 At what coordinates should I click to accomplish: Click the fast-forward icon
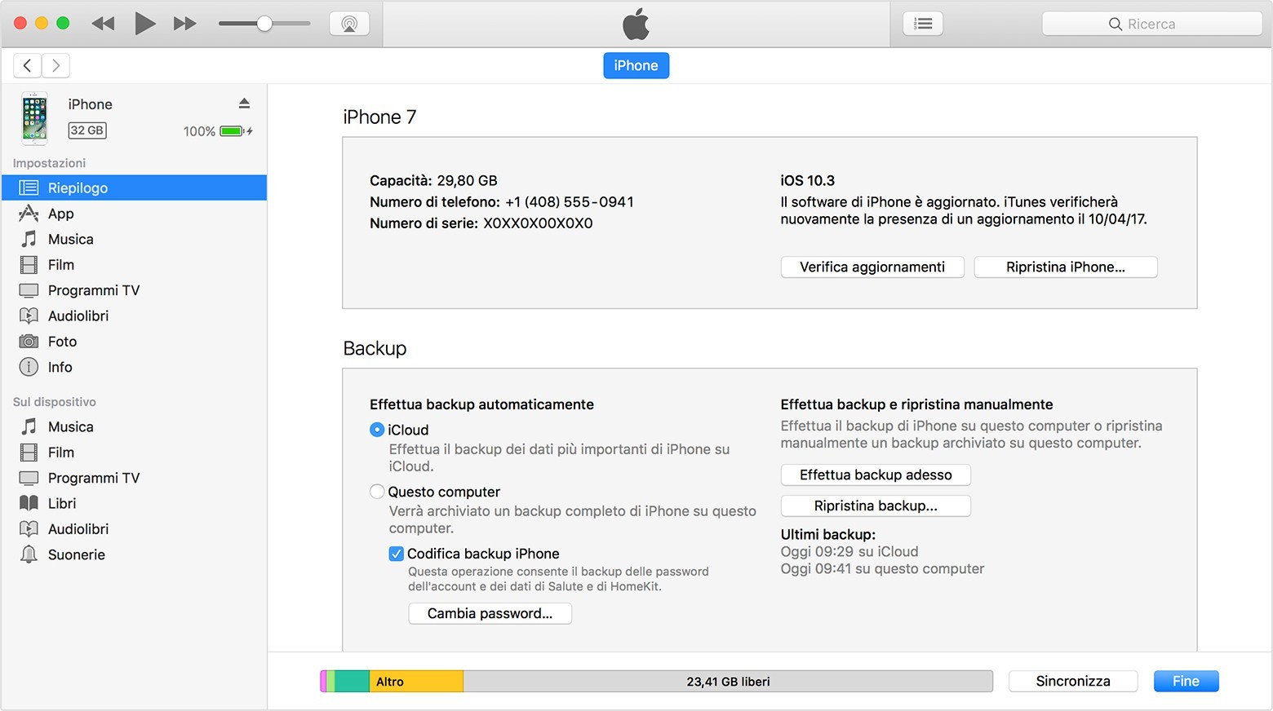click(185, 24)
